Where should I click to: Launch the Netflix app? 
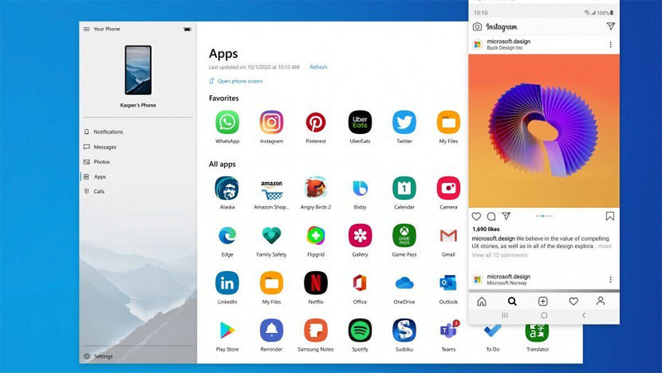pos(316,283)
